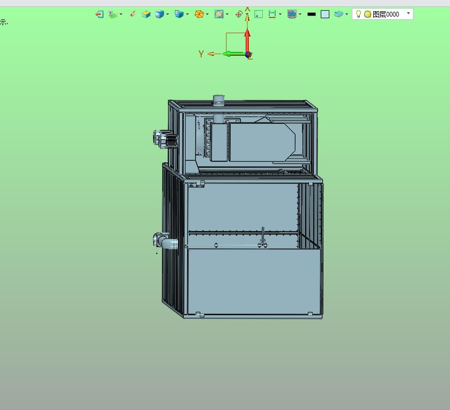Open the framed object dropdown arrow

pos(227,14)
